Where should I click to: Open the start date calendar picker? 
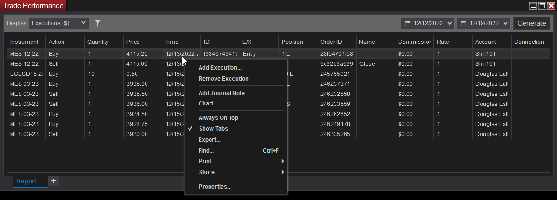[x=408, y=23]
